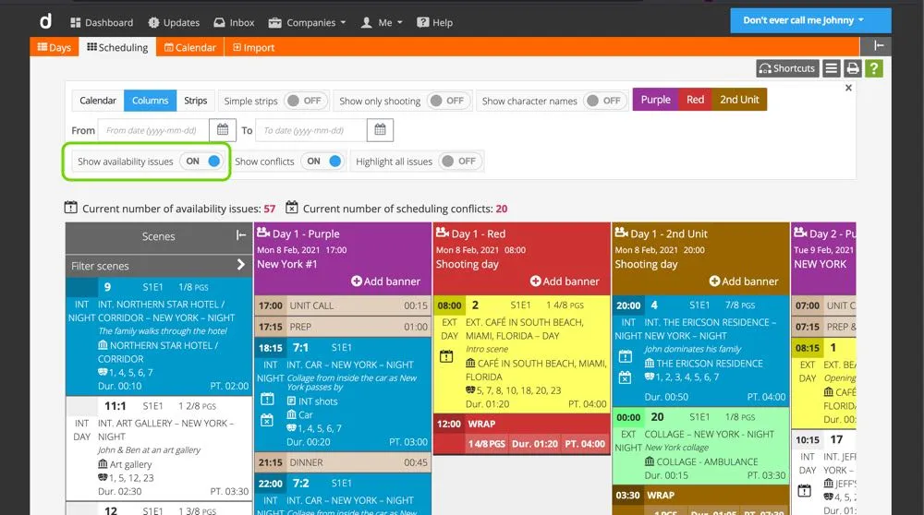Toggle Simple strips switch

pos(305,101)
